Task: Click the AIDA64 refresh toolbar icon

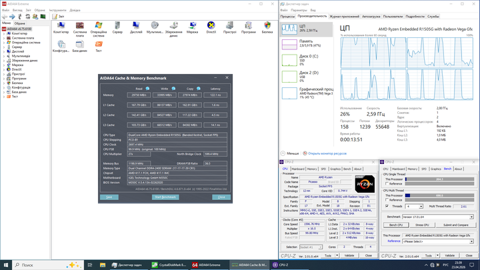Action: (28, 17)
